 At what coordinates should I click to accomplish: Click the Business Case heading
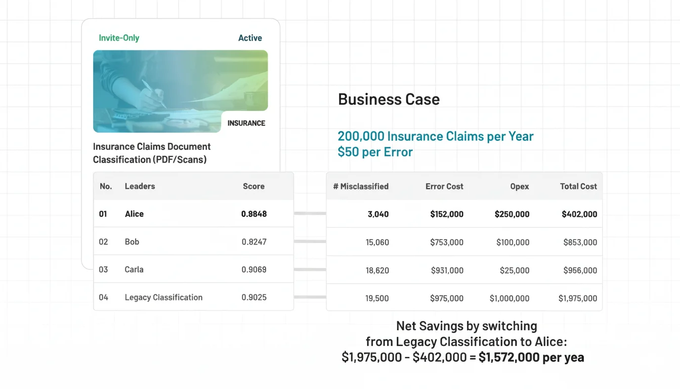[x=389, y=99]
